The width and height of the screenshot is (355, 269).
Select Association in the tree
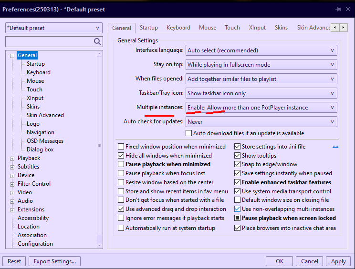tap(32, 235)
